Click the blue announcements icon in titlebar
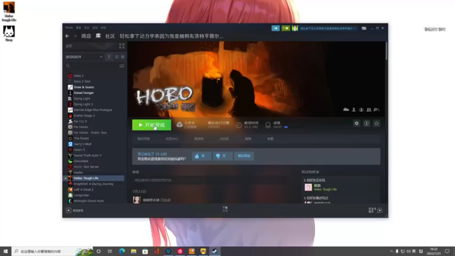455x256 pixels. click(x=275, y=28)
